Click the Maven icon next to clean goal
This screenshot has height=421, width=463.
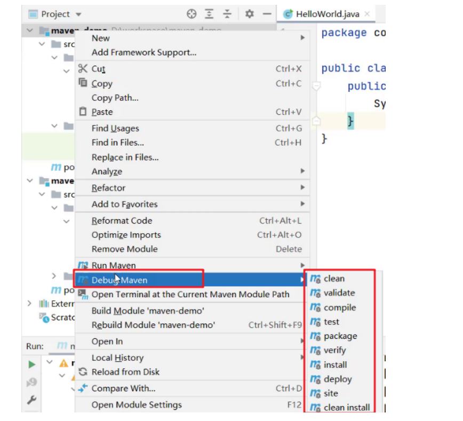click(315, 279)
